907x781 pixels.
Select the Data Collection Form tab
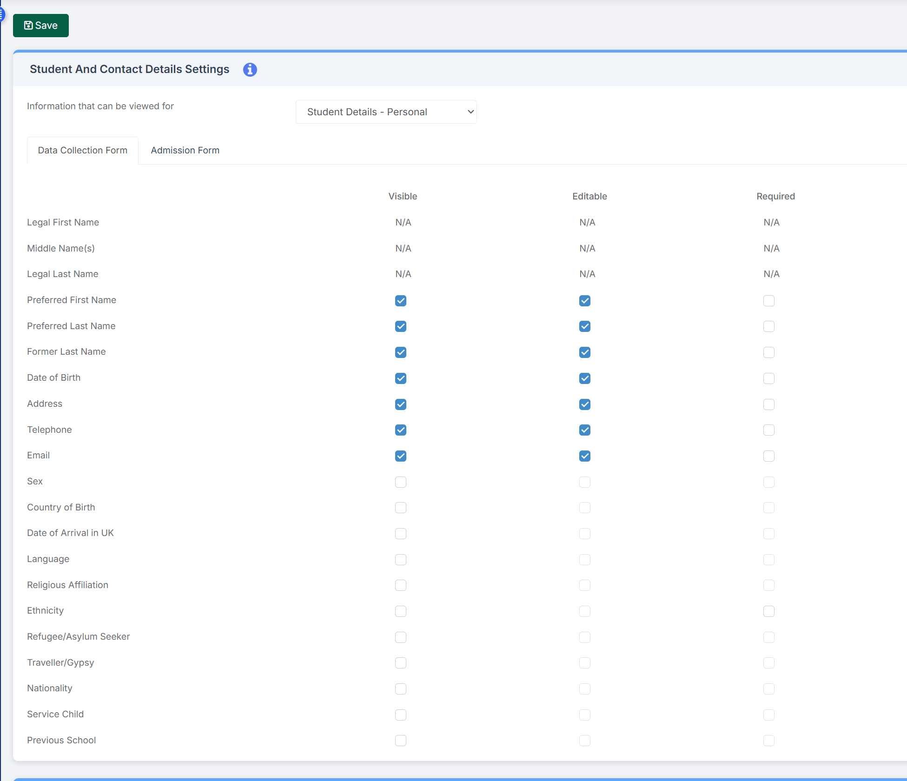pyautogui.click(x=83, y=151)
